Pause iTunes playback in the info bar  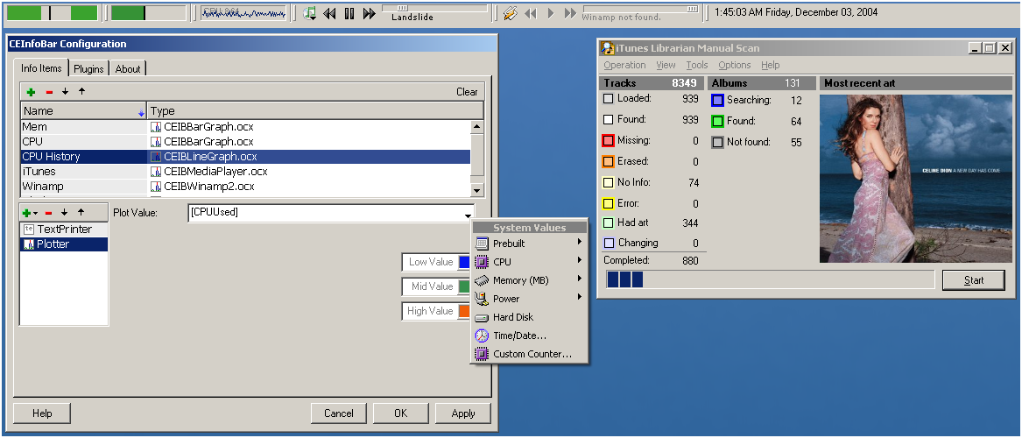coord(349,13)
